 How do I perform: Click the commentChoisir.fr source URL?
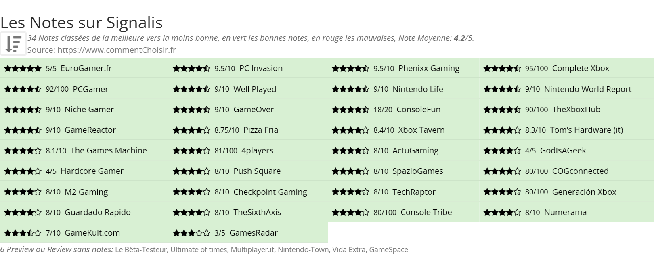tap(117, 50)
